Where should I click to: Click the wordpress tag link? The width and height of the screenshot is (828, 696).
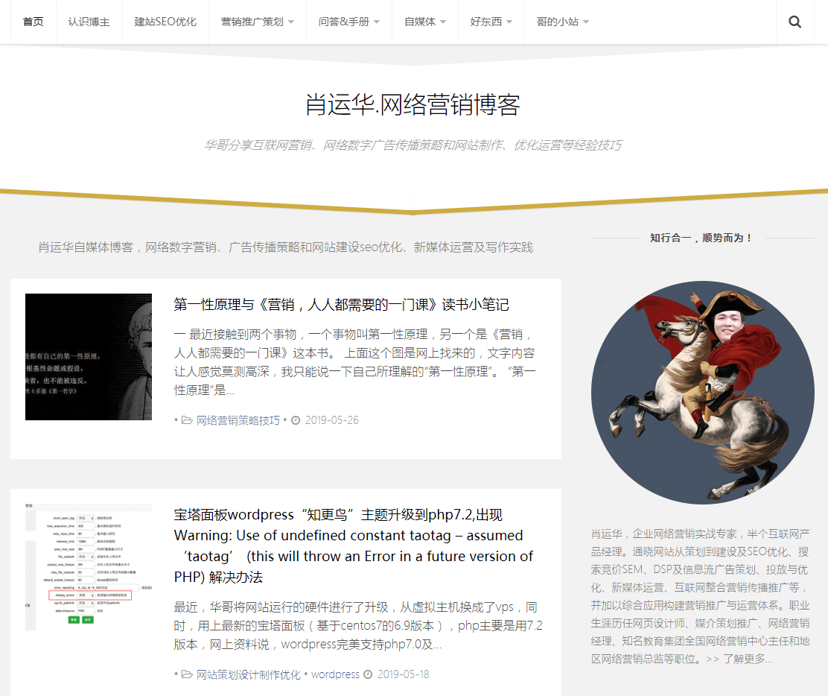(335, 674)
